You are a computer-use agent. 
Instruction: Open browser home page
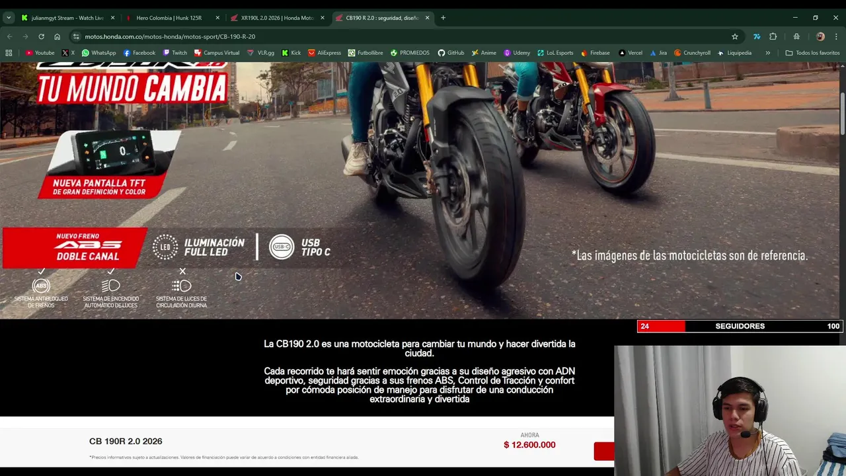(57, 36)
